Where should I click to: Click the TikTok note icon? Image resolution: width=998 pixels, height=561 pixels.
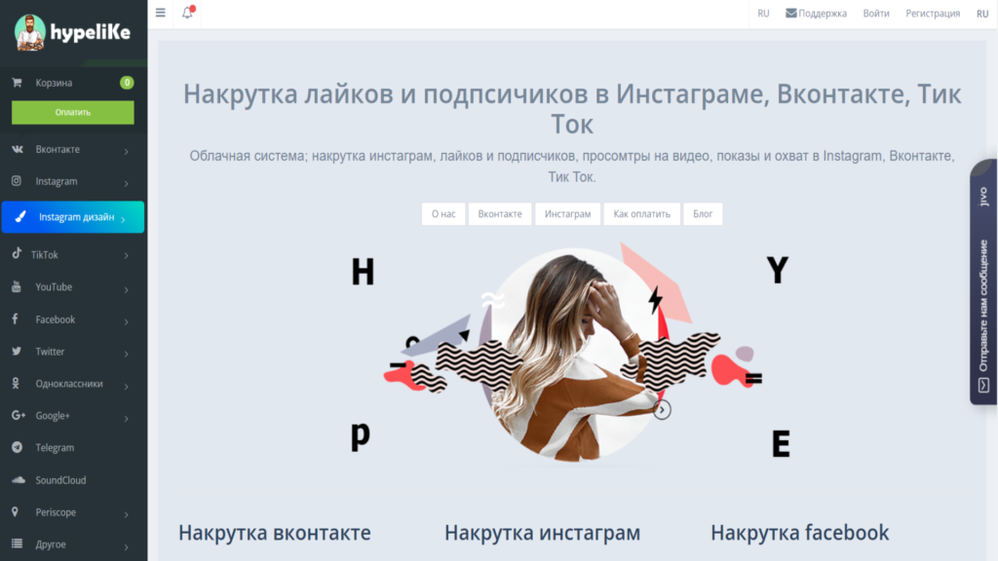tap(17, 253)
